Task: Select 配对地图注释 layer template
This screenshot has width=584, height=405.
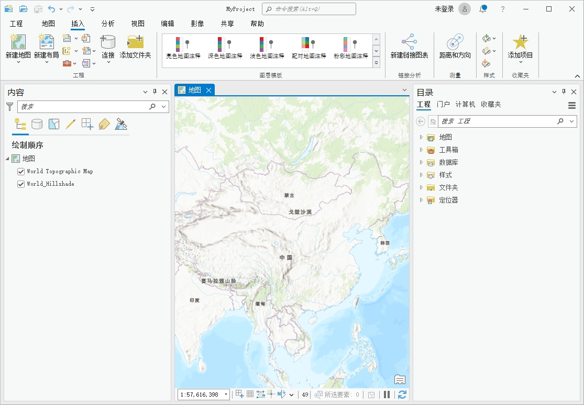Action: [308, 48]
